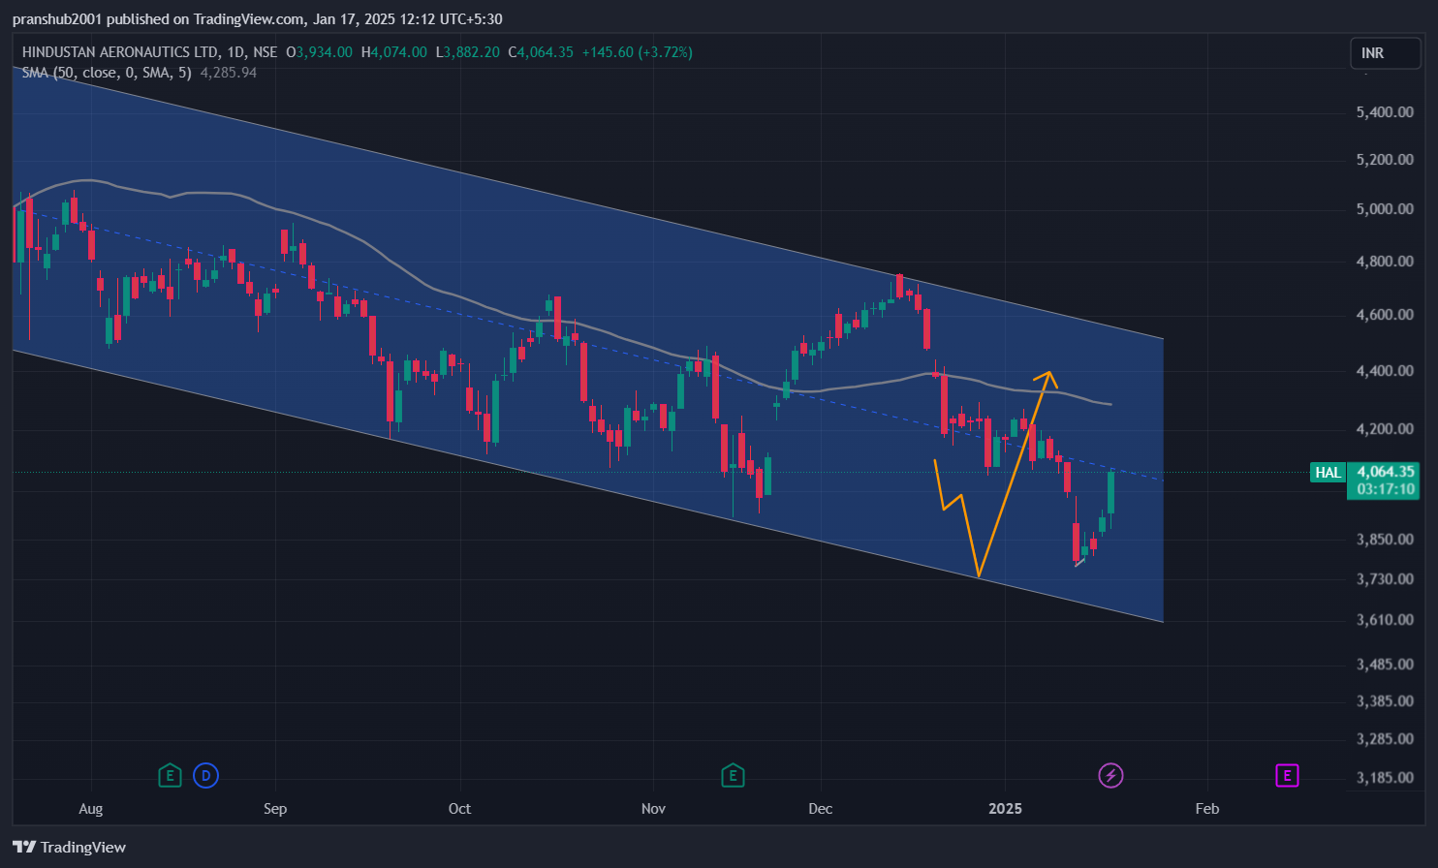Click the Oct label on time axis
The width and height of the screenshot is (1438, 868).
(459, 809)
